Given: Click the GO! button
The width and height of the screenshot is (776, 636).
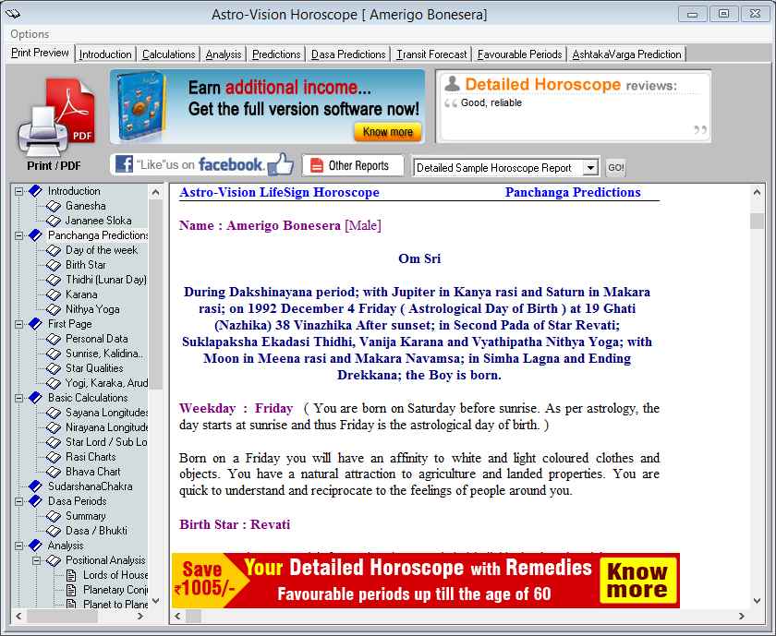Looking at the screenshot, I should [615, 168].
